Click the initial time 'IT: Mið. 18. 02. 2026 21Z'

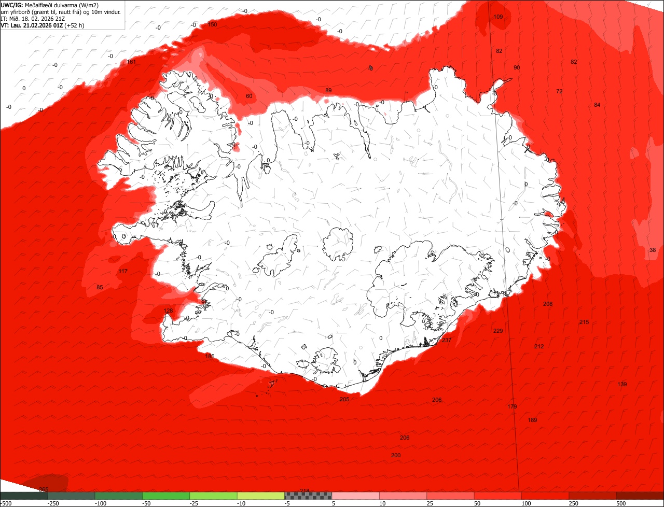pyautogui.click(x=33, y=19)
